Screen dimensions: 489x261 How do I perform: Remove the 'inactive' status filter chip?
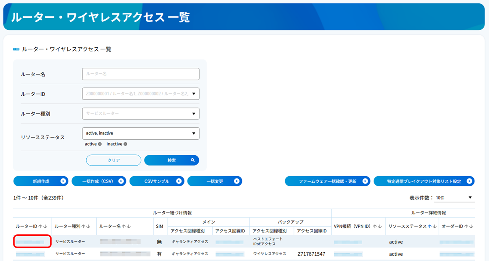click(x=125, y=144)
